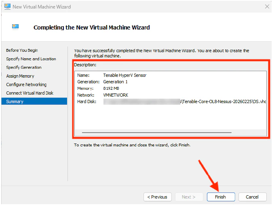Screen dimensions: 272x205
Task: Open the Before You Begin step
Action: (22, 50)
